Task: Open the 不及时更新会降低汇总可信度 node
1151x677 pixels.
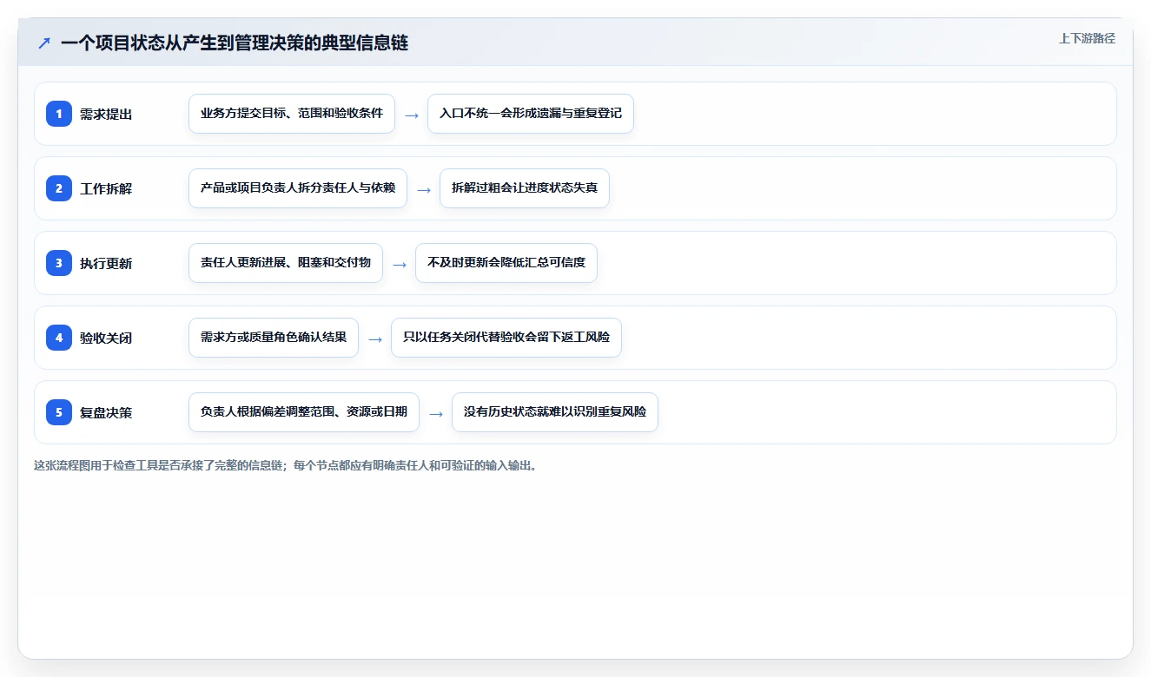Action: point(506,263)
